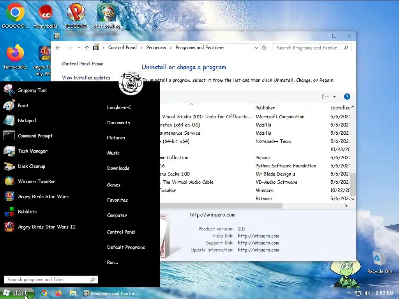
Task: Select the furrycucks Firefox desktop icon
Action: click(x=15, y=57)
